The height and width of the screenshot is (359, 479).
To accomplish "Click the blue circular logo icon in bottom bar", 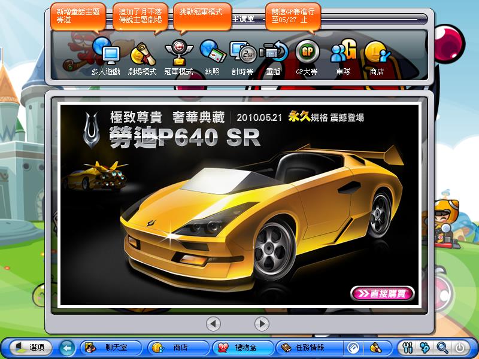I will [353, 348].
